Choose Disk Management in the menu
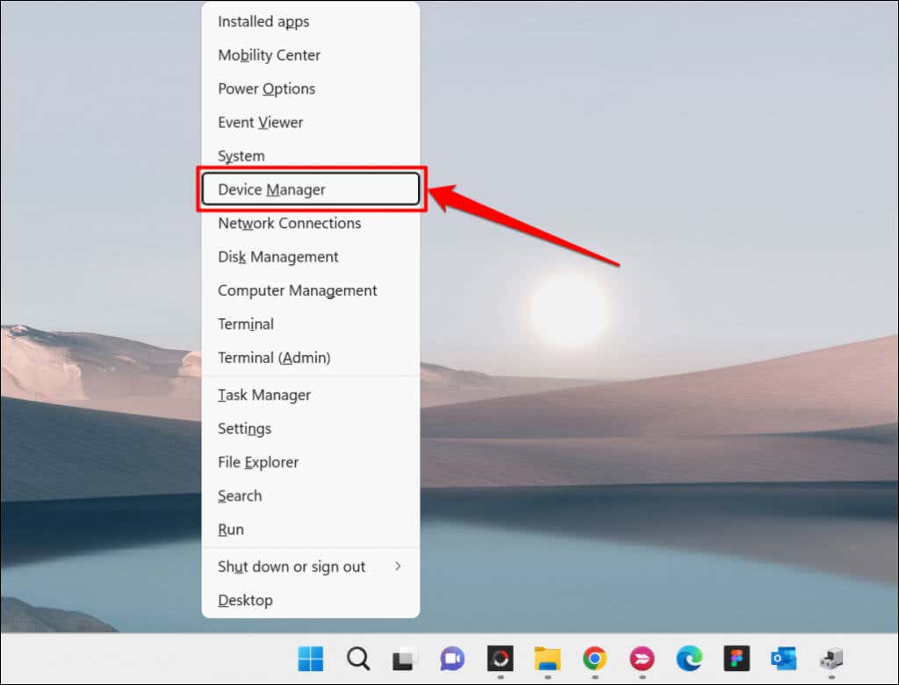Viewport: 899px width, 685px height. coord(310,257)
